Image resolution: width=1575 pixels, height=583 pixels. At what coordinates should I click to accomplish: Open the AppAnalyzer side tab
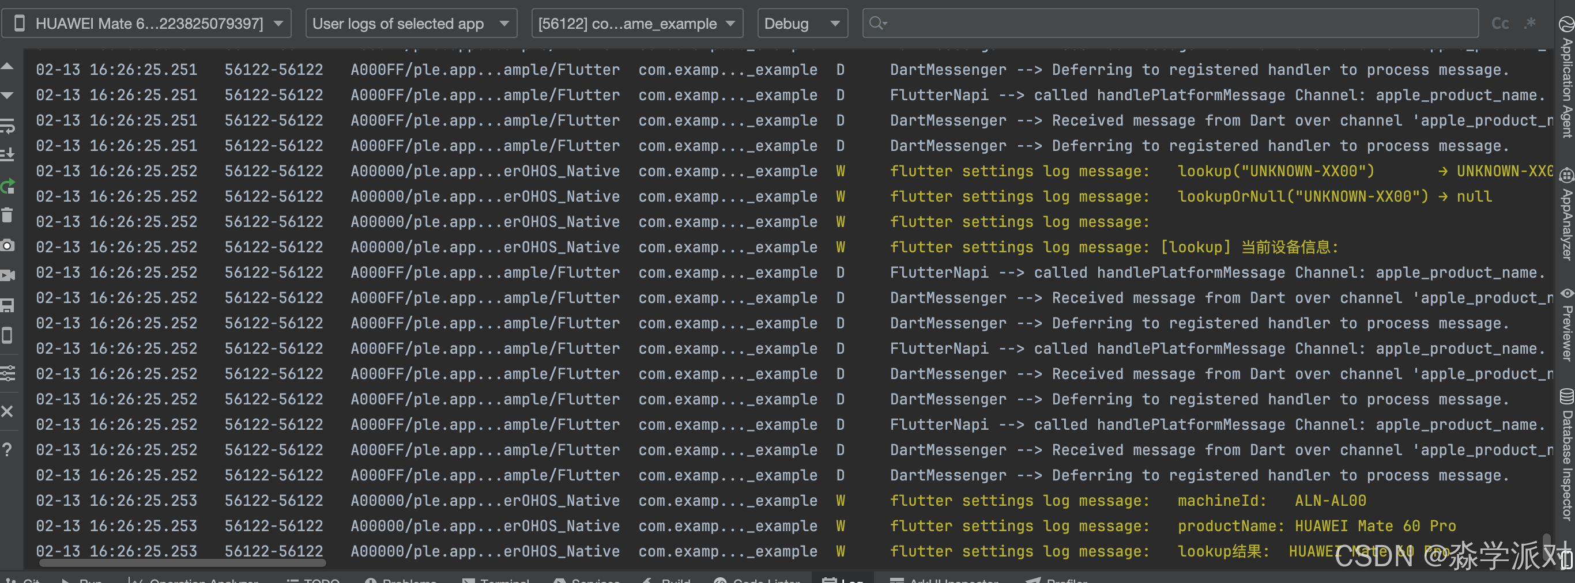1566,214
